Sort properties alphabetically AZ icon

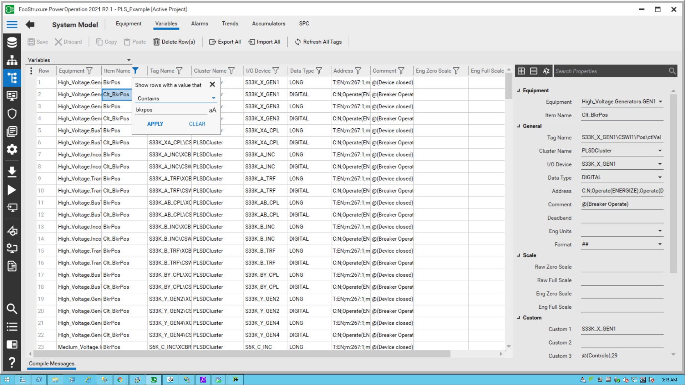546,71
